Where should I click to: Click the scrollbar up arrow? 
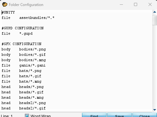pyautogui.click(x=154, y=12)
